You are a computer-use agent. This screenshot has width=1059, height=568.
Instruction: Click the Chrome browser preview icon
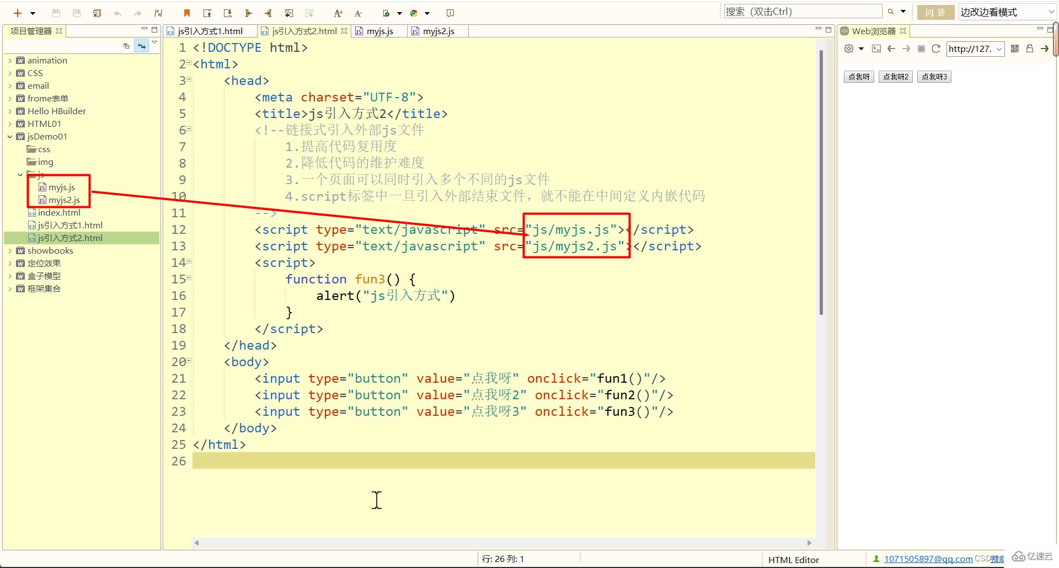(x=414, y=13)
